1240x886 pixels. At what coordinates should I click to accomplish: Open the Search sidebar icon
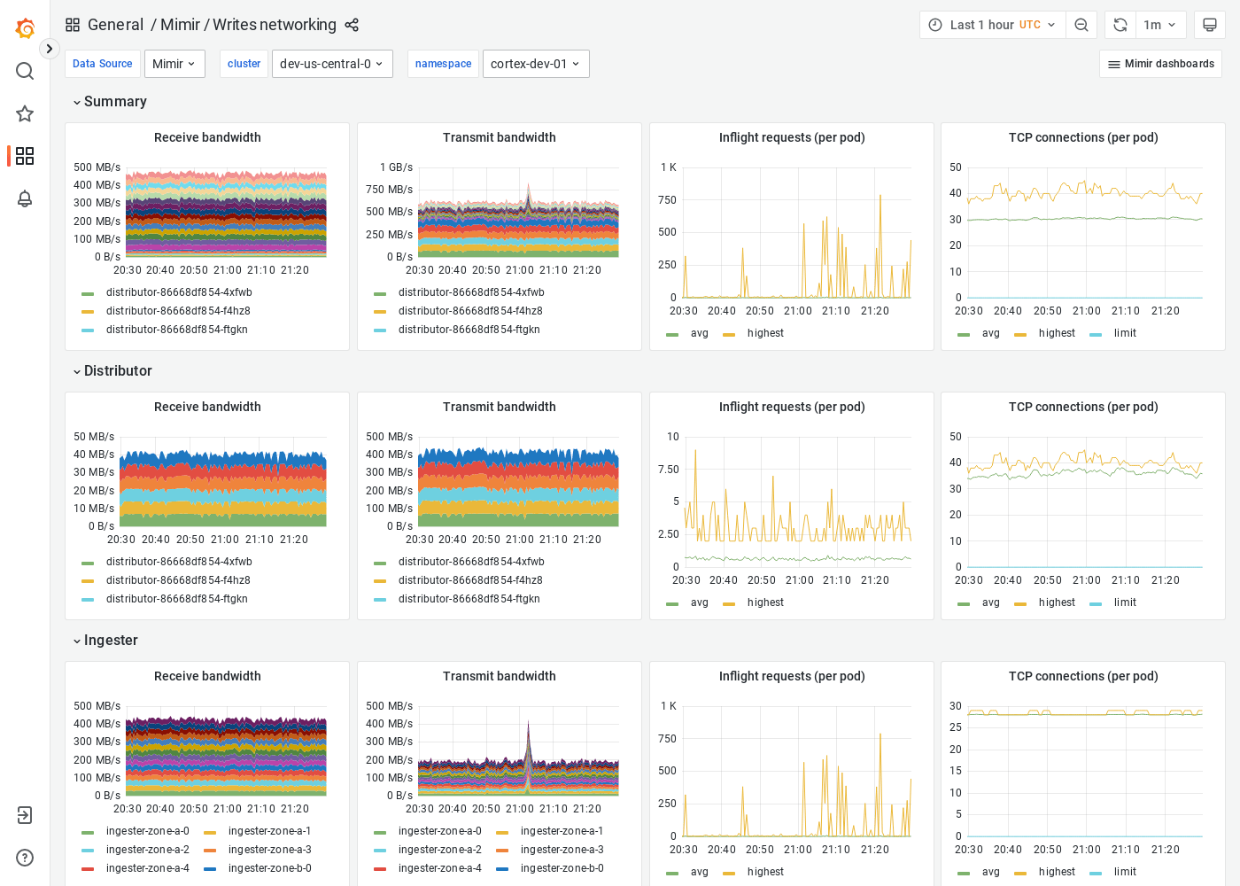pos(25,71)
